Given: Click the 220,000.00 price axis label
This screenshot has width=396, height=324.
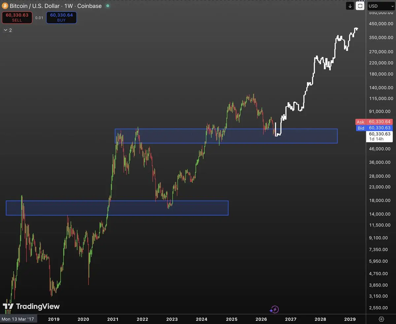Looking at the screenshot, I should coord(381,63).
